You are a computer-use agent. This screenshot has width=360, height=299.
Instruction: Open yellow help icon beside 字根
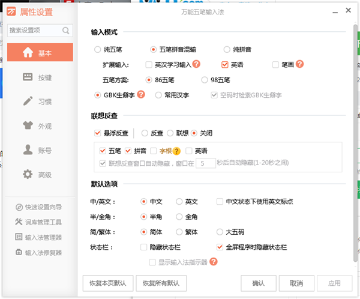coord(176,151)
